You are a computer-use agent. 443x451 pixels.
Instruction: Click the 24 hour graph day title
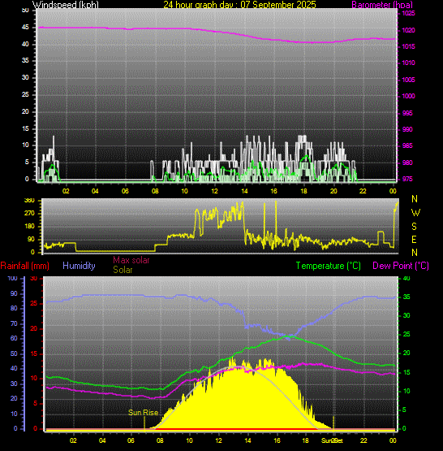click(x=239, y=5)
